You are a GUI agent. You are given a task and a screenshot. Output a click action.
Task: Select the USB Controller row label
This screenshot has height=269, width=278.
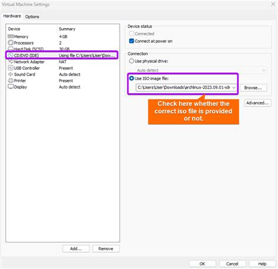point(27,68)
